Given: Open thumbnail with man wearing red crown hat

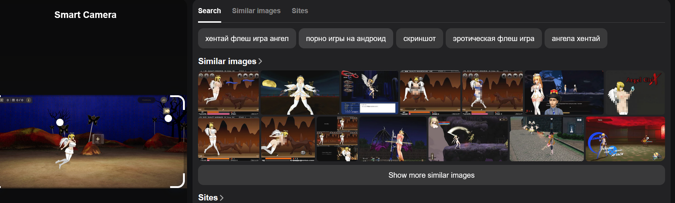Looking at the screenshot, I should click(564, 93).
